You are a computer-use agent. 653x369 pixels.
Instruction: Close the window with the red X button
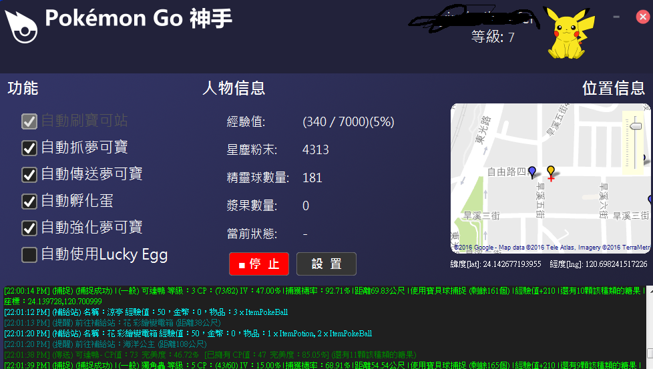tap(643, 17)
